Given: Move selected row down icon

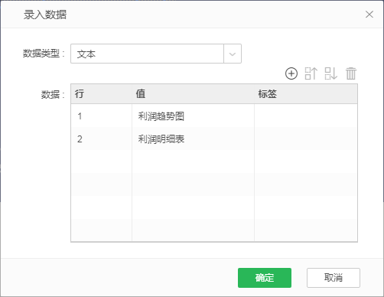Looking at the screenshot, I should (x=331, y=73).
